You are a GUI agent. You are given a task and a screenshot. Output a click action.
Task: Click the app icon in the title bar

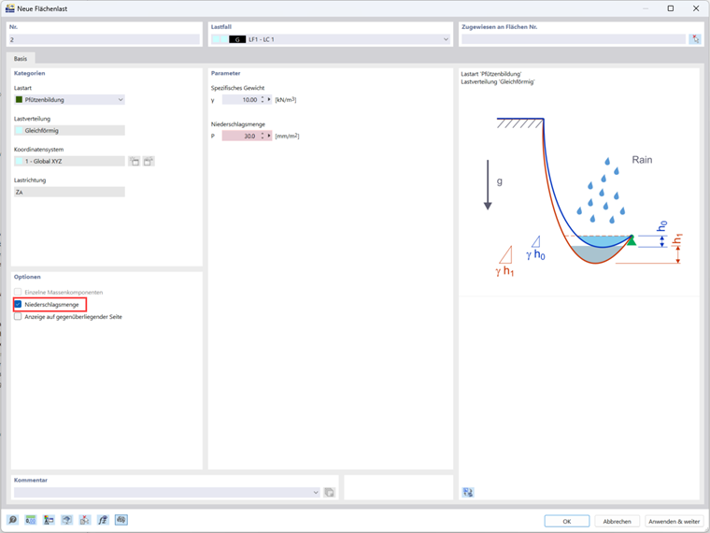tap(10, 8)
